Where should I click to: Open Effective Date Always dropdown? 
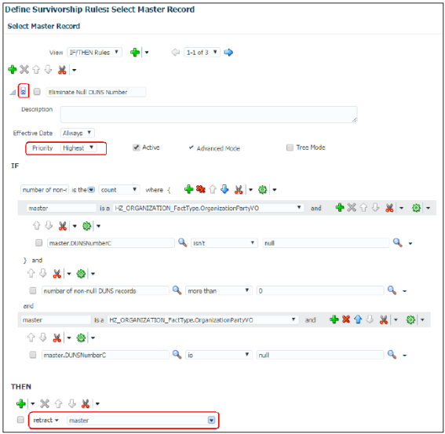click(77, 133)
